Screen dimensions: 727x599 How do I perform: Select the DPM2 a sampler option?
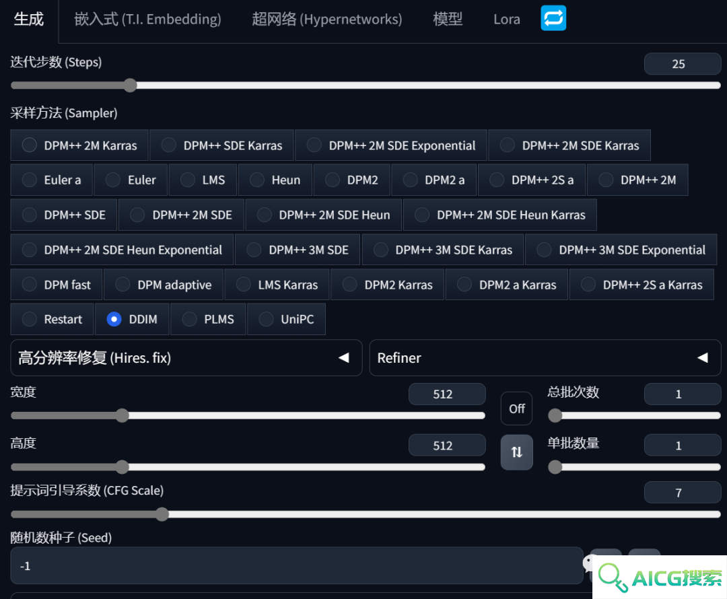pyautogui.click(x=434, y=180)
